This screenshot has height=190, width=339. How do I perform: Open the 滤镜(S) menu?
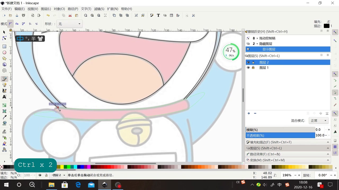pos(99,9)
